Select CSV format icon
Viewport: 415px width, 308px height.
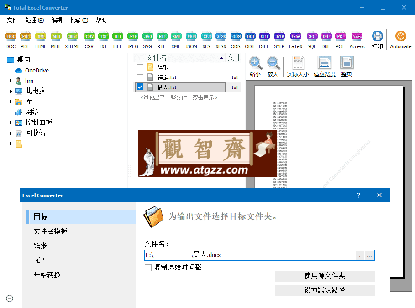[x=89, y=36]
